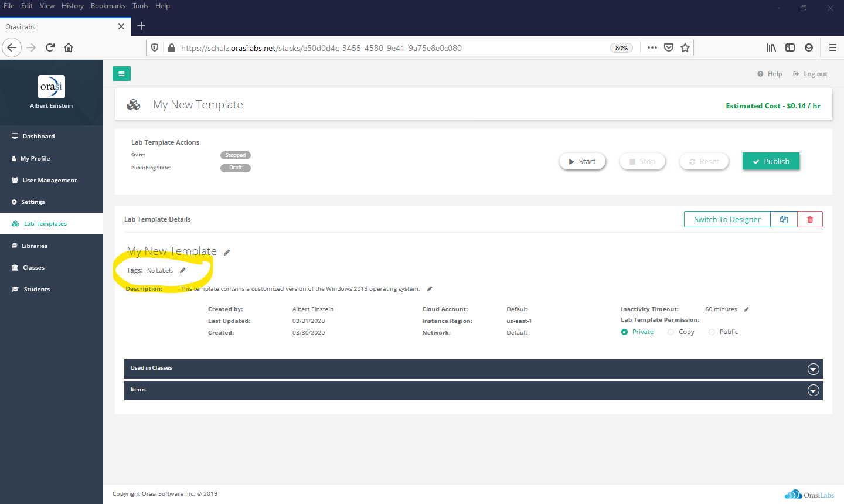Open page actions three-dot menu
Viewport: 844px width, 504px height.
tap(652, 47)
